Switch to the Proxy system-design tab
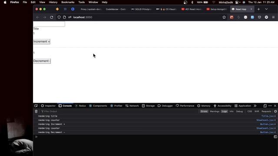 coord(91,9)
